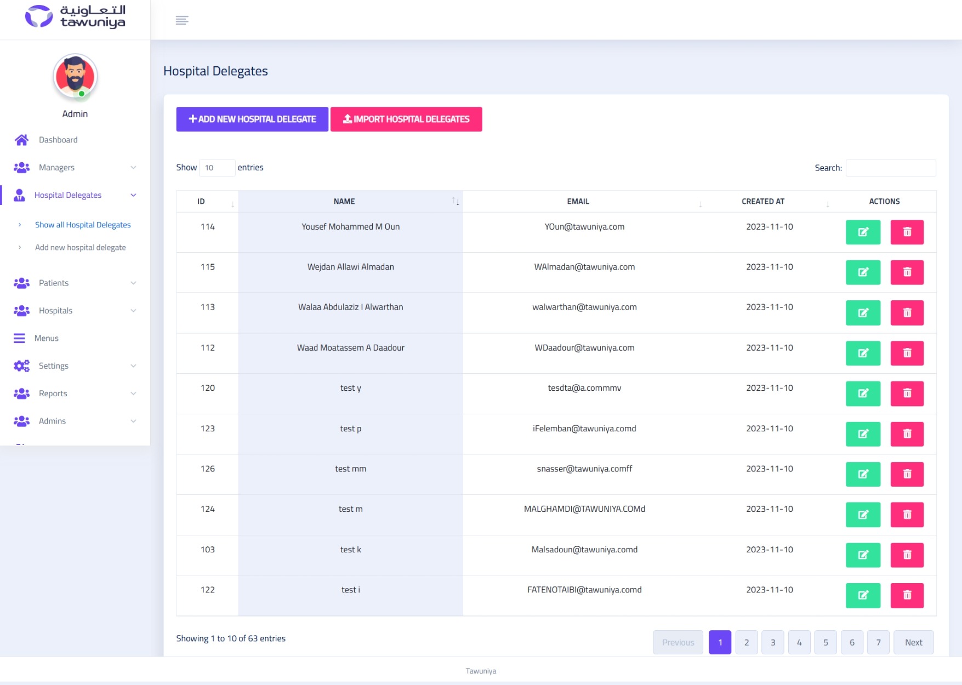The height and width of the screenshot is (685, 962).
Task: Click the Admin avatar picture
Action: pyautogui.click(x=75, y=77)
